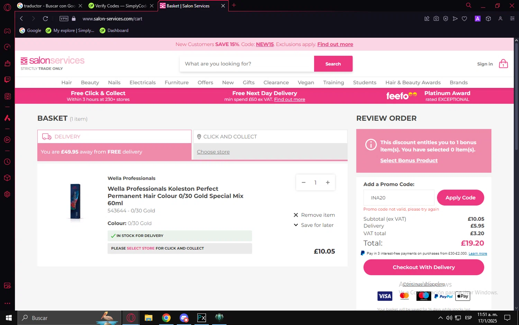Open the settings gear in Opera sidebar
Screen dimensions: 519x325
pos(7,194)
